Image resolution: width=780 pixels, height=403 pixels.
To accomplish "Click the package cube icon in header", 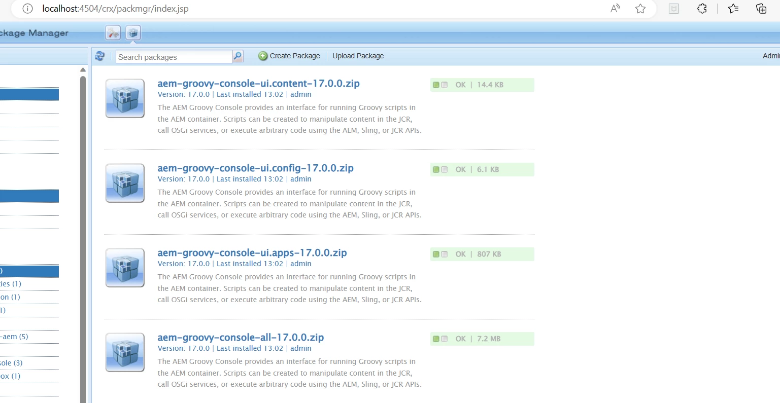I will pos(133,33).
